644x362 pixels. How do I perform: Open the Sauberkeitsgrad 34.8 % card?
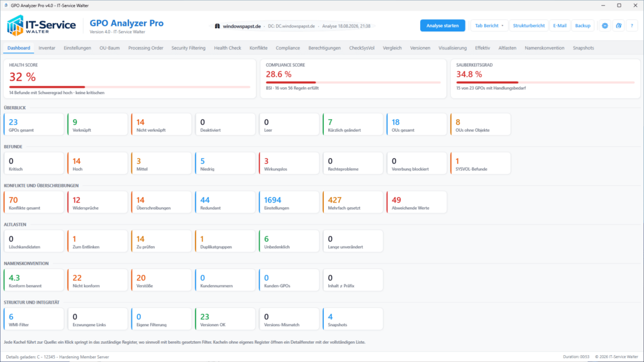(x=545, y=78)
